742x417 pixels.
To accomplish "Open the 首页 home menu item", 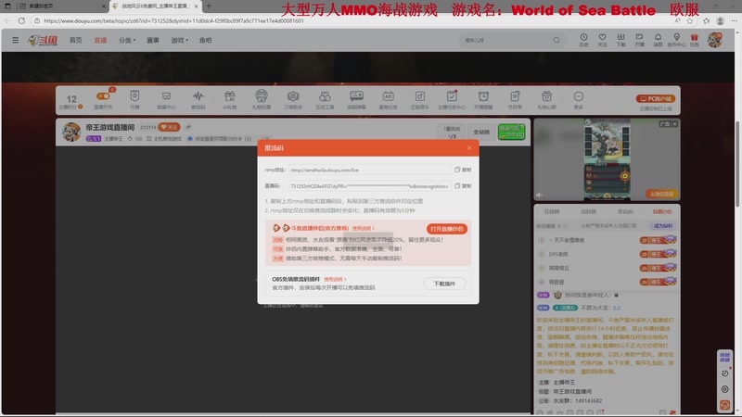I will [76, 40].
